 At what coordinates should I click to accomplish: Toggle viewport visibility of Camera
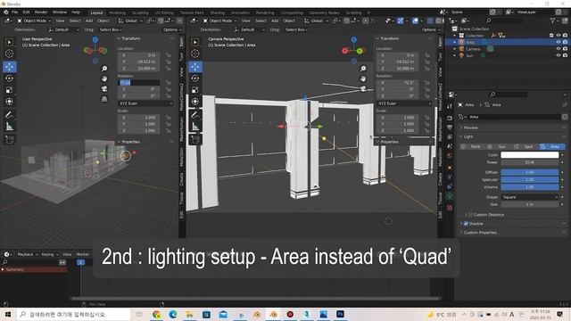(x=558, y=49)
